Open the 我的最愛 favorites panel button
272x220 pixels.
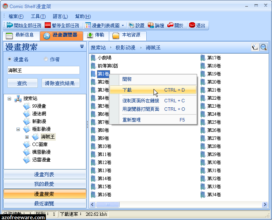45,184
